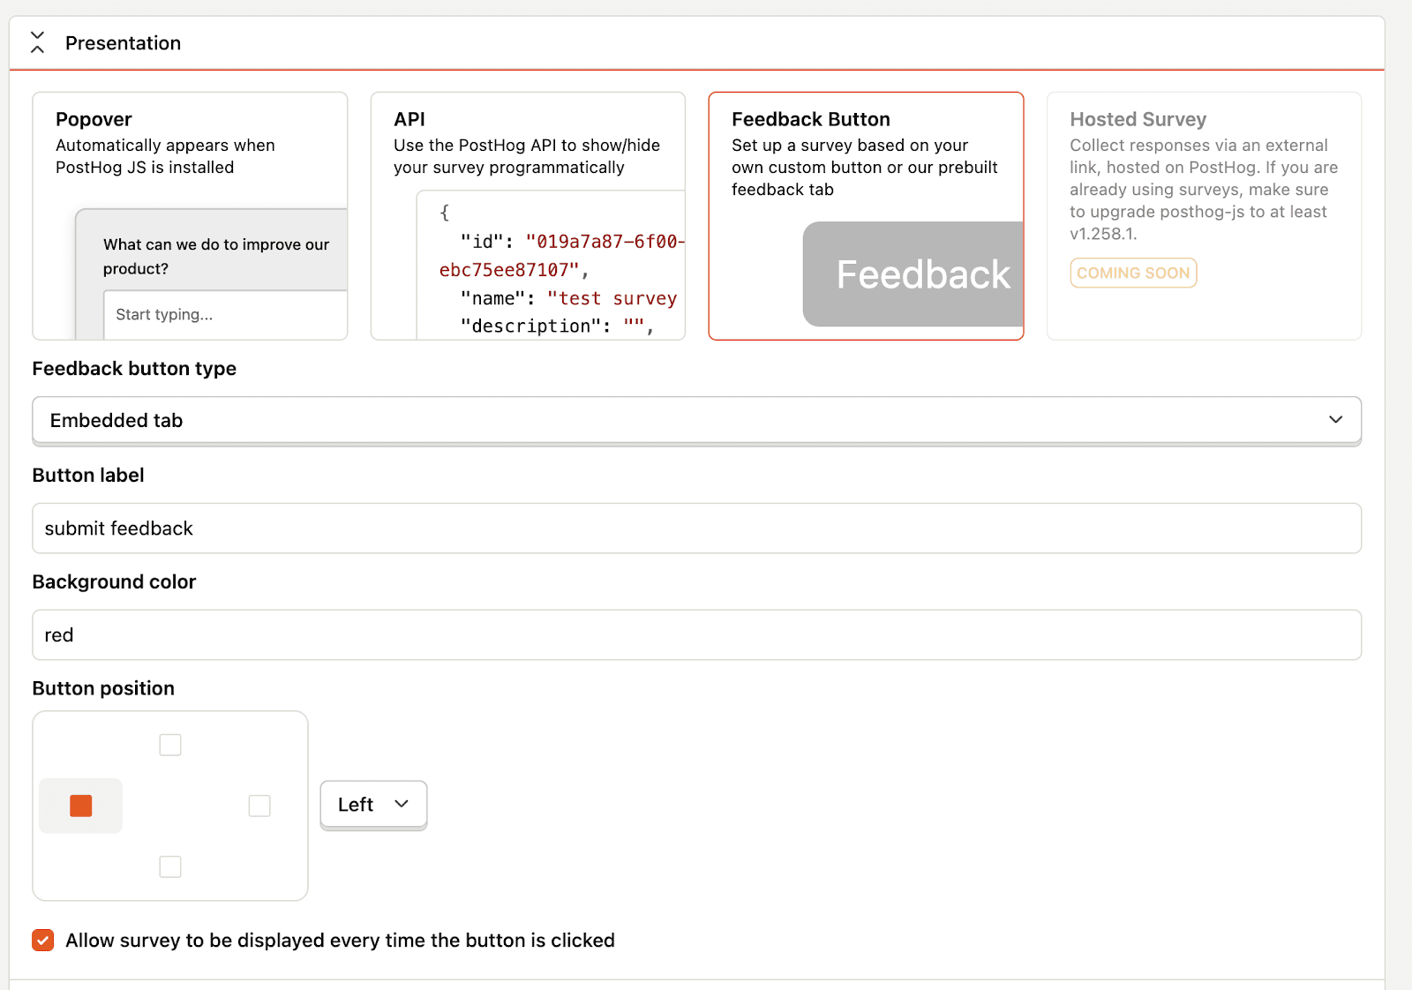Uncheck Allow survey displayed every time checkbox
This screenshot has height=990, width=1412.
(43, 941)
